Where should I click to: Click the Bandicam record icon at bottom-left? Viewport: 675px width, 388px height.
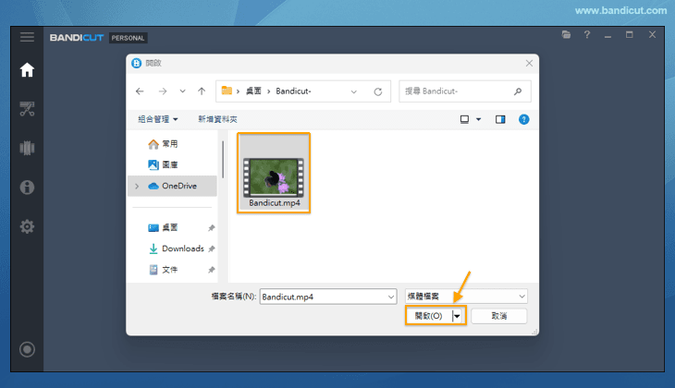(x=27, y=350)
